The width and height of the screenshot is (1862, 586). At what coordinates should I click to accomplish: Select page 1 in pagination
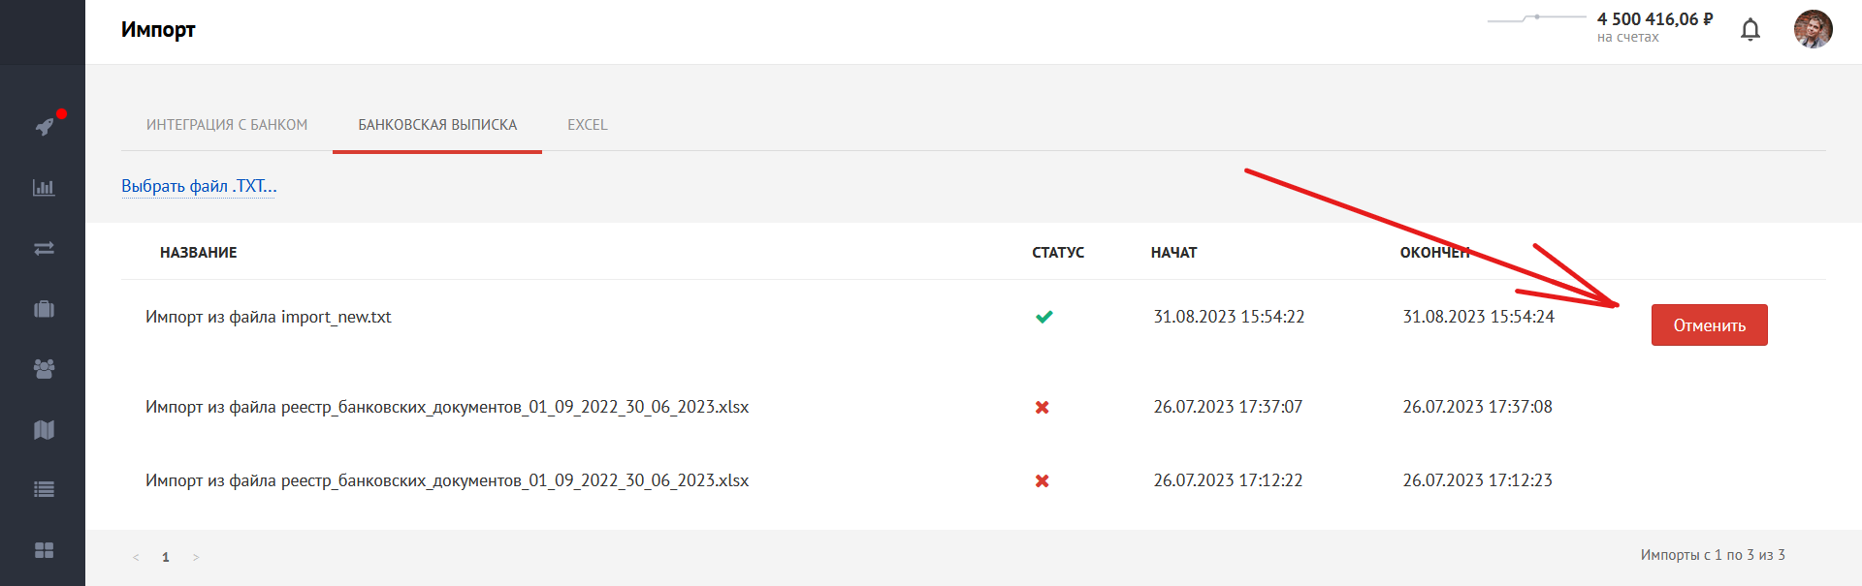[166, 557]
